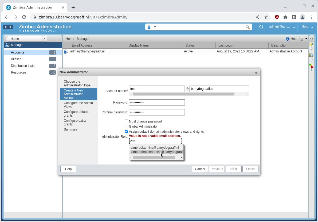This screenshot has height=222, width=318.
Task: Click the browser back arrow
Action: pos(7,17)
